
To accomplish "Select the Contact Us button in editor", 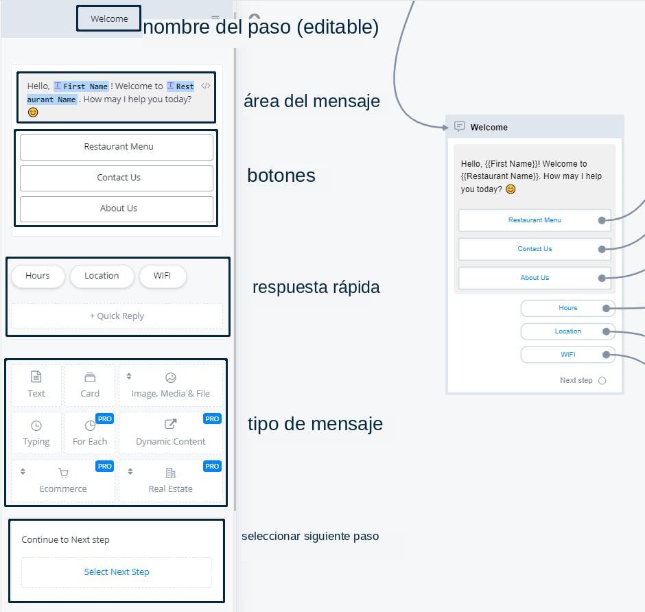I will [x=117, y=178].
